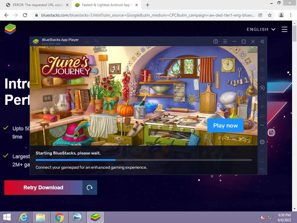Open clock showing 6:50 PM
The image size is (297, 223).
click(x=284, y=217)
